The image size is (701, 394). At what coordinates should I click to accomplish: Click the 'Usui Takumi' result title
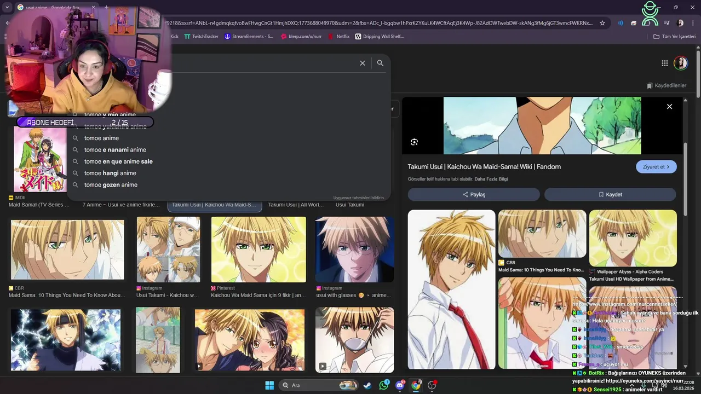coord(350,205)
